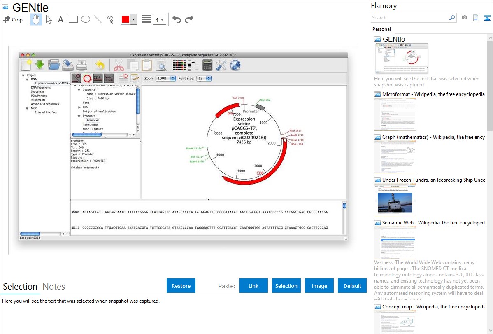493x334 pixels.
Task: Click the sidebar scrollbar up arrow
Action: click(x=490, y=38)
